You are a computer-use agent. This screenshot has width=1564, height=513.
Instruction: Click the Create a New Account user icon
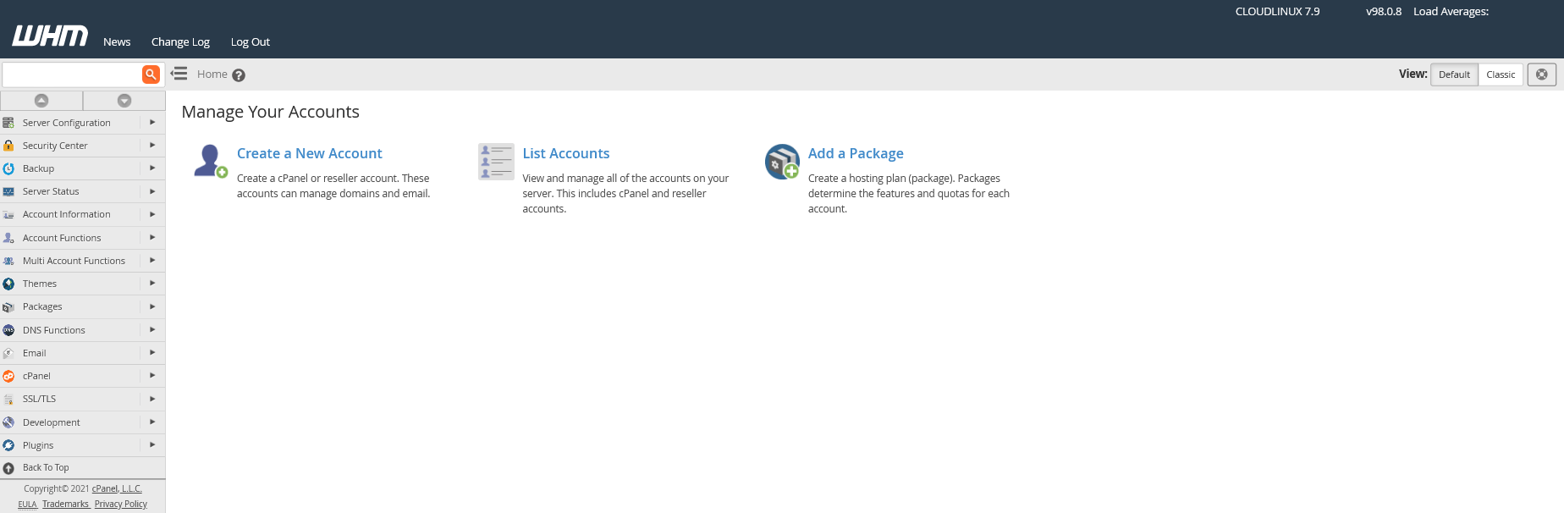[210, 161]
